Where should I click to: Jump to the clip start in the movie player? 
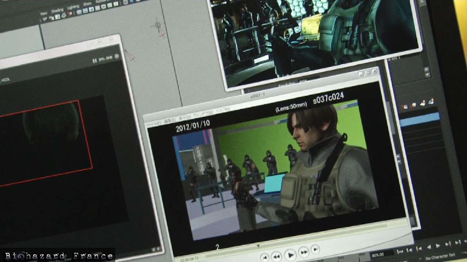265,258
